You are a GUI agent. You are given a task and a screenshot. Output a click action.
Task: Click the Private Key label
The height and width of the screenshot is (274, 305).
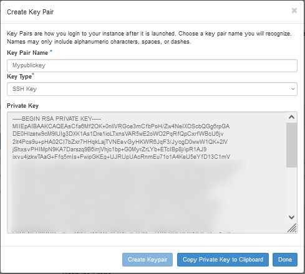22,106
